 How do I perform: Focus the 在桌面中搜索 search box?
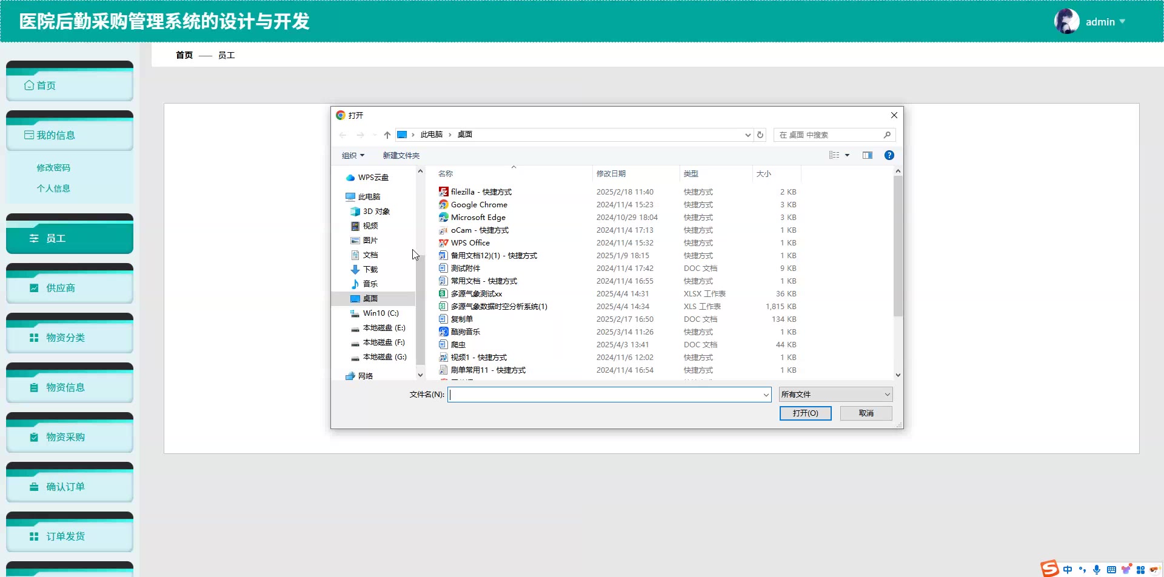[x=834, y=135]
